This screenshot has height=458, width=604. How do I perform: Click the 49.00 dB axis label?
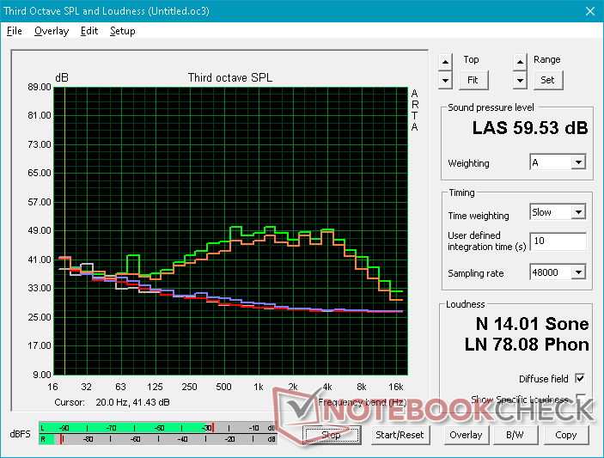click(40, 231)
